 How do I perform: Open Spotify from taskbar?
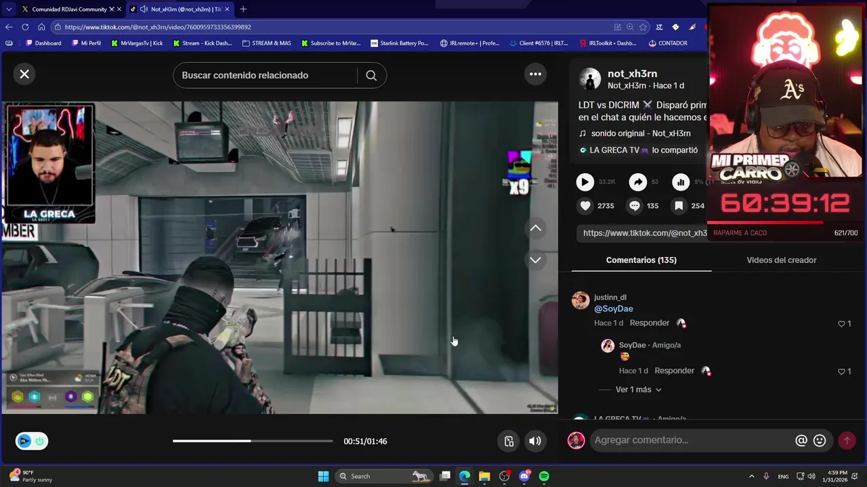[544, 476]
